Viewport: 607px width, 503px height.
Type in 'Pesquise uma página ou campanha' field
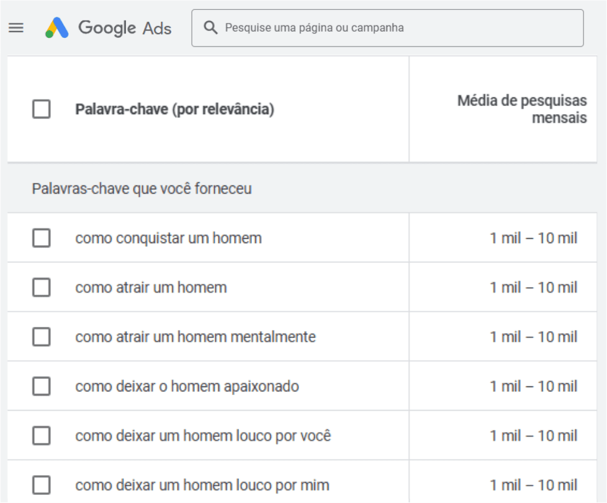[397, 28]
